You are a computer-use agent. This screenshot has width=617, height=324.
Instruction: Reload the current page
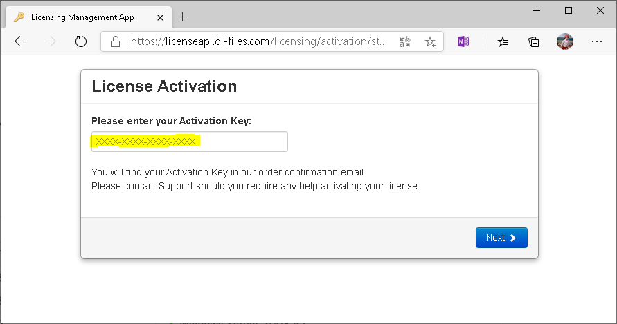81,41
